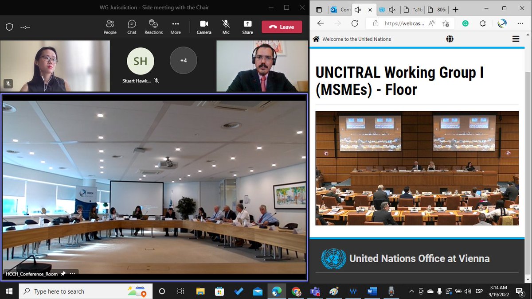Unmute the Mic in the meeting
Viewport: 532px width, 299px height.
[226, 27]
